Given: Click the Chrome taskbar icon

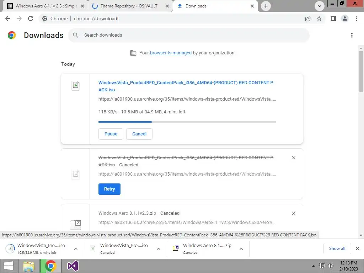Looking at the screenshot, I should (x=50, y=266).
